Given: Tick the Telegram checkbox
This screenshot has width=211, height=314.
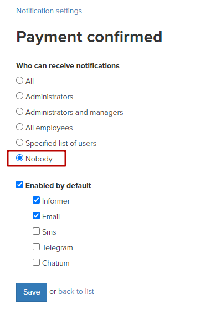Looking at the screenshot, I should (x=36, y=247).
